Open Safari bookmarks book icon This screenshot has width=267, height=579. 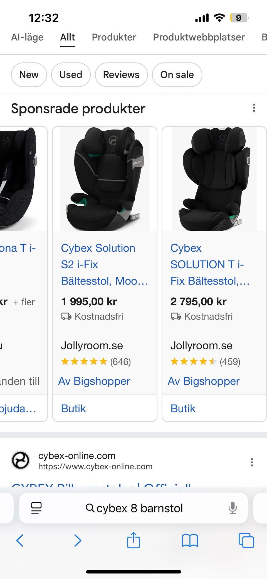[190, 541]
